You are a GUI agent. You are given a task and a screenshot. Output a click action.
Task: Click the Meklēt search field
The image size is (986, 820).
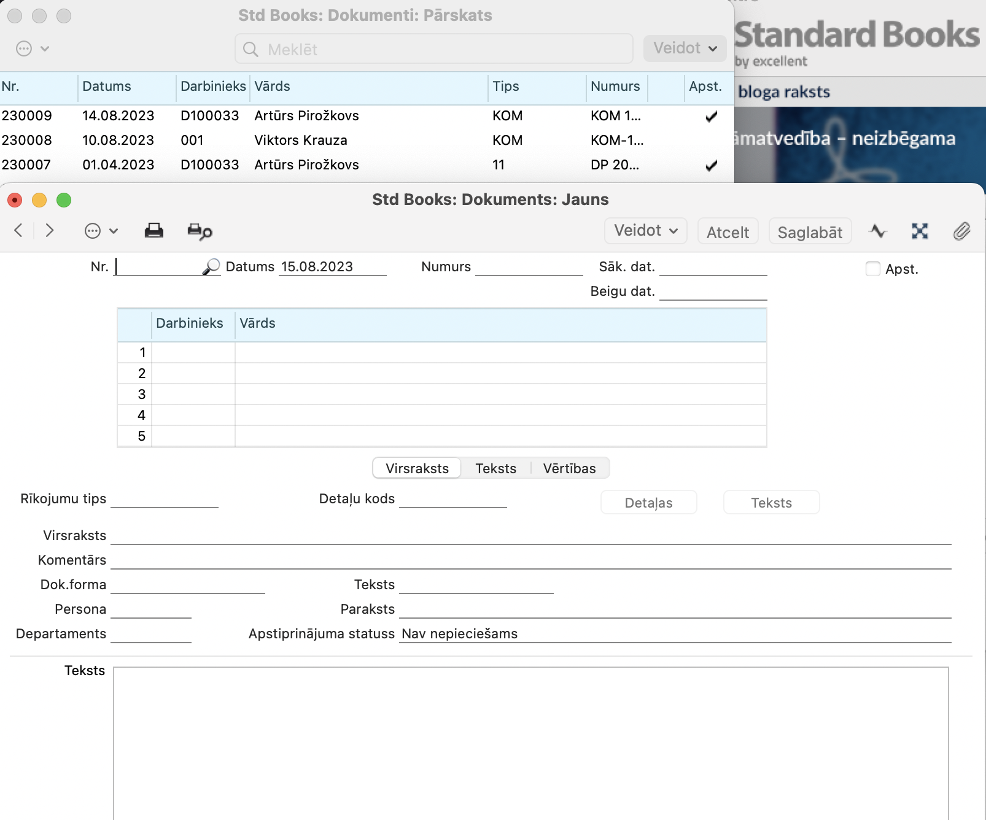click(434, 49)
